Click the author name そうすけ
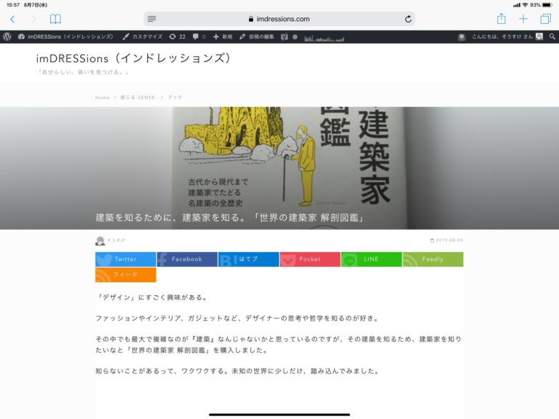The height and width of the screenshot is (419, 559). [x=116, y=240]
